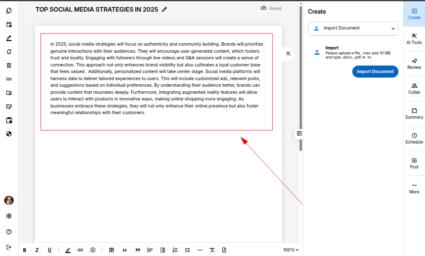
Task: Open the text highlight color tool
Action: tap(68, 250)
